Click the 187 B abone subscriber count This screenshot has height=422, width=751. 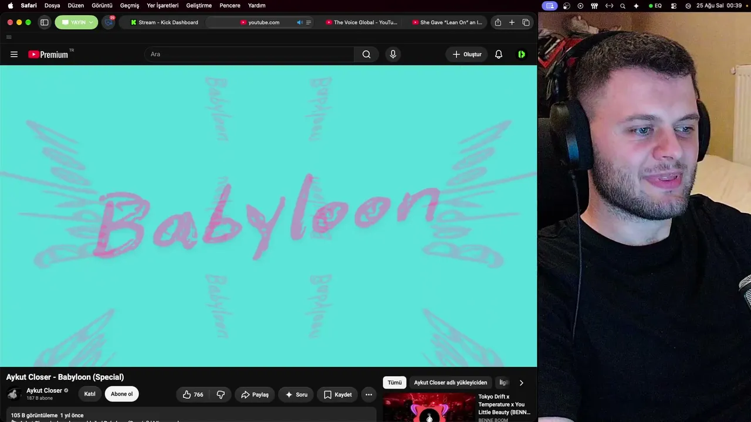(x=39, y=399)
